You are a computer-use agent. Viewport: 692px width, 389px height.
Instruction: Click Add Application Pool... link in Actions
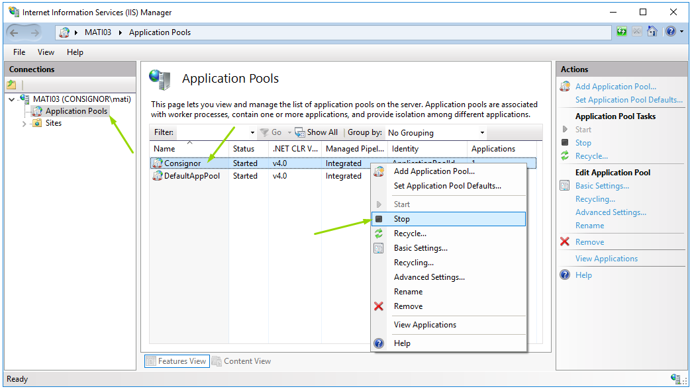point(616,87)
